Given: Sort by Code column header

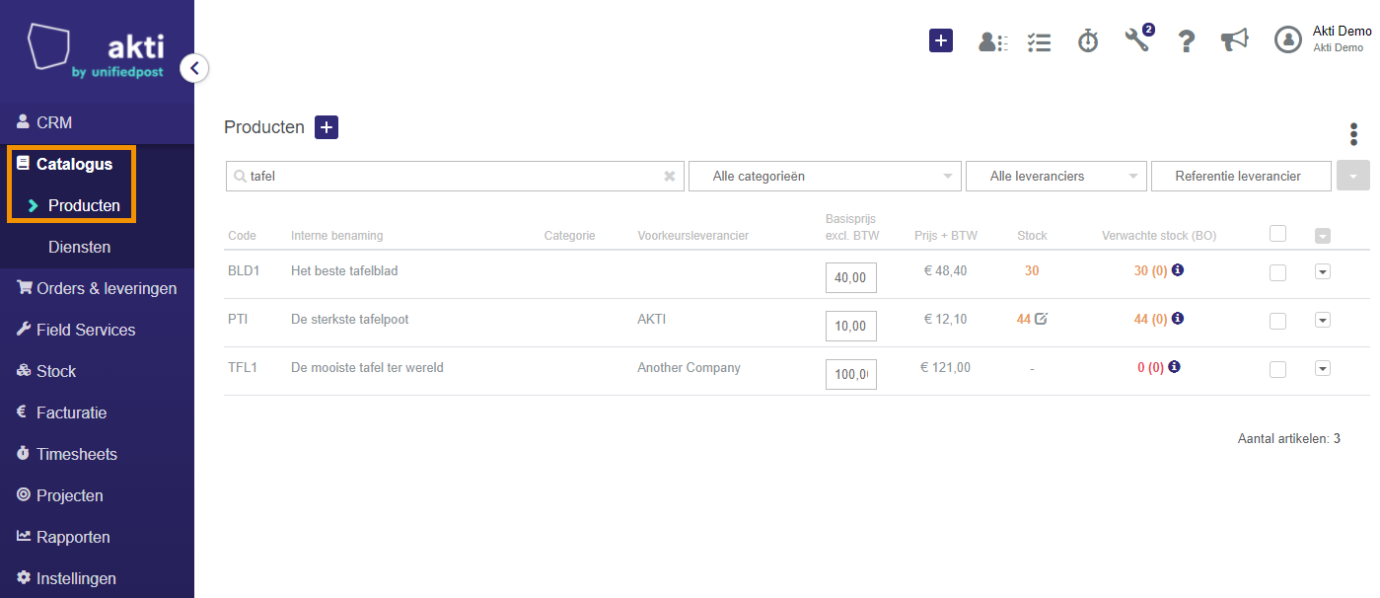Looking at the screenshot, I should click(x=242, y=236).
